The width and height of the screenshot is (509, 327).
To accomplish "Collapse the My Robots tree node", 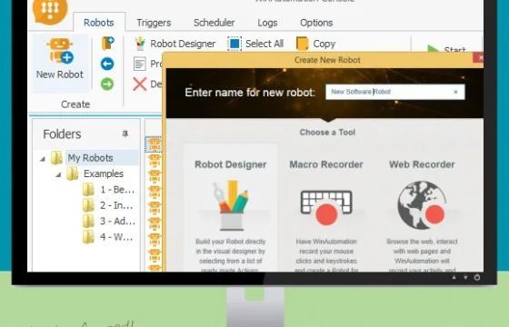I will 43,159.
